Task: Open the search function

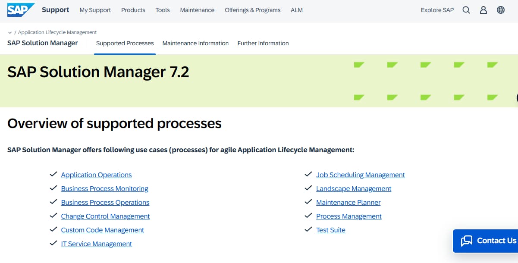Action: (466, 10)
